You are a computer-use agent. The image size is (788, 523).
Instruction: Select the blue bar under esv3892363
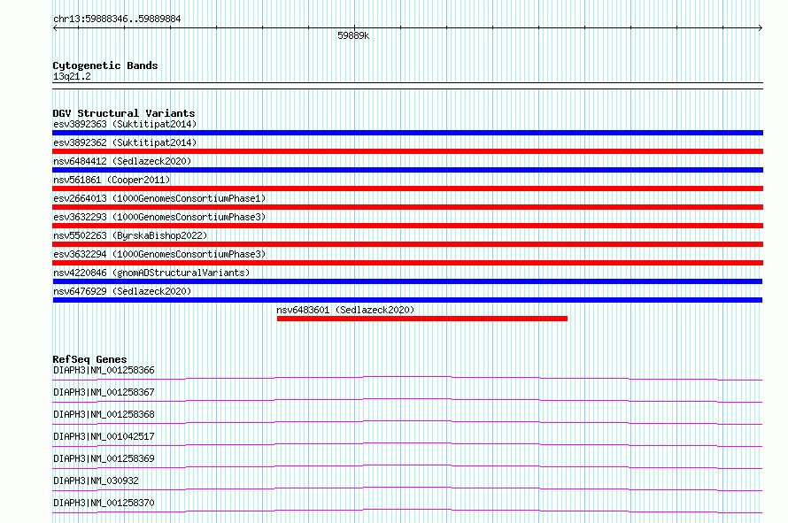click(x=407, y=133)
